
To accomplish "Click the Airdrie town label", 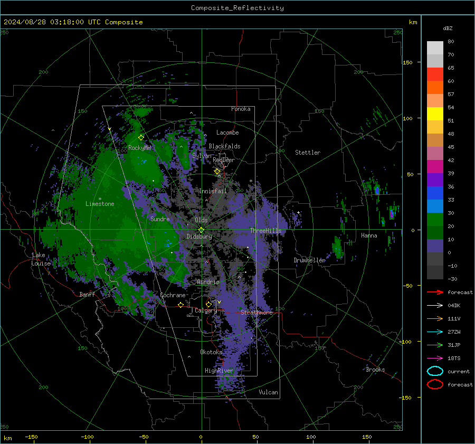I will (x=208, y=282).
